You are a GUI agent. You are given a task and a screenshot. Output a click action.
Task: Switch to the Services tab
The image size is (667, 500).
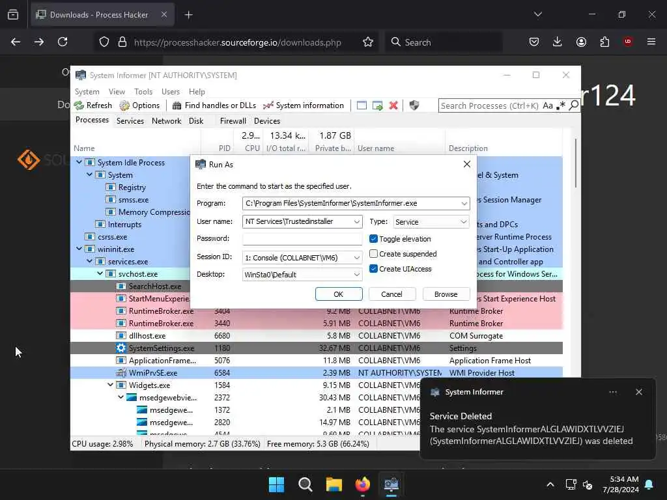130,120
